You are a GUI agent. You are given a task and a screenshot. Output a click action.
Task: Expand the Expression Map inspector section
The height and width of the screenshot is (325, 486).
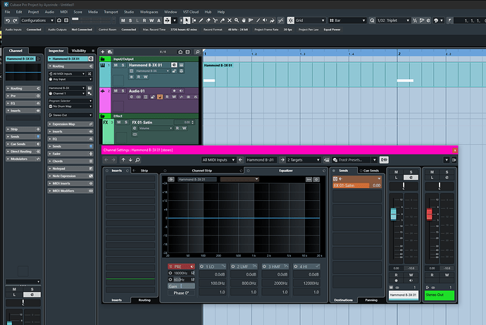[70, 124]
